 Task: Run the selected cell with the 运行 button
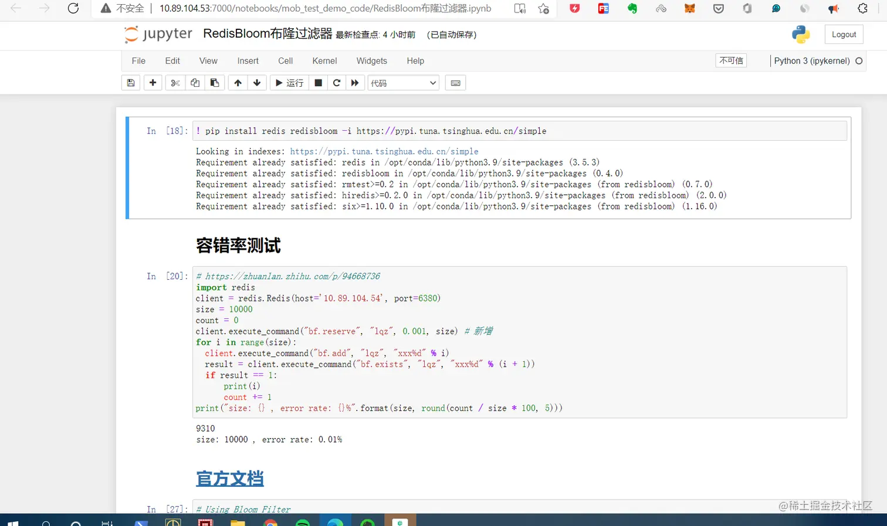click(289, 83)
